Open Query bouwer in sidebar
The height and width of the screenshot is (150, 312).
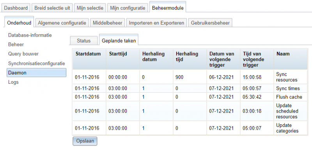[x=23, y=54]
